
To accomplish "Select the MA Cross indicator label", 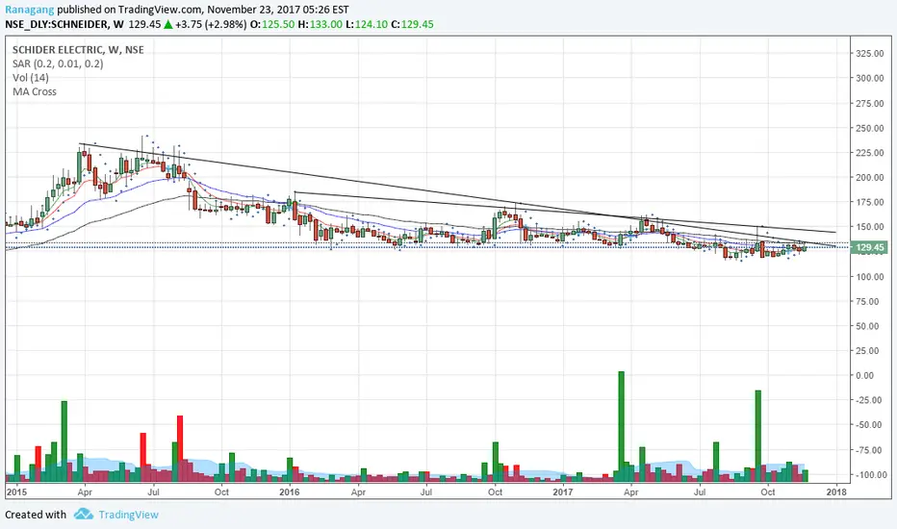I will [x=35, y=91].
